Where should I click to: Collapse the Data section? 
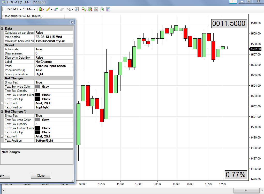(2, 28)
